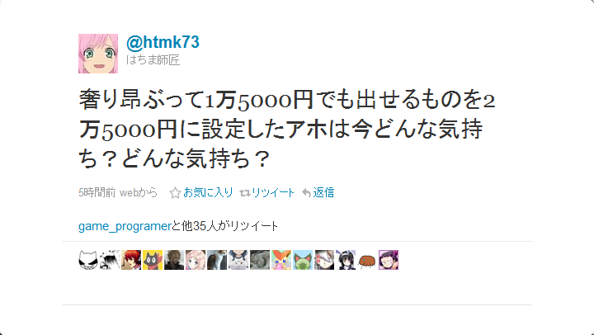Click the お気に入り favorite text link
Image resolution: width=594 pixels, height=335 pixels.
point(208,192)
